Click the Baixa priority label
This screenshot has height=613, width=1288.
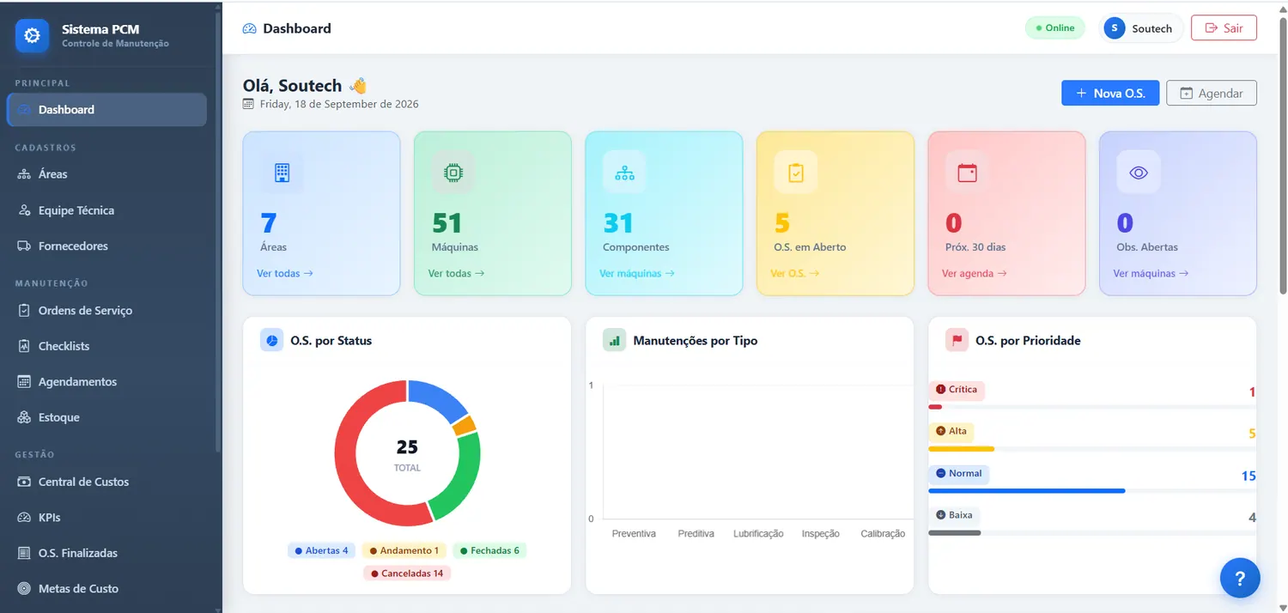pos(955,515)
